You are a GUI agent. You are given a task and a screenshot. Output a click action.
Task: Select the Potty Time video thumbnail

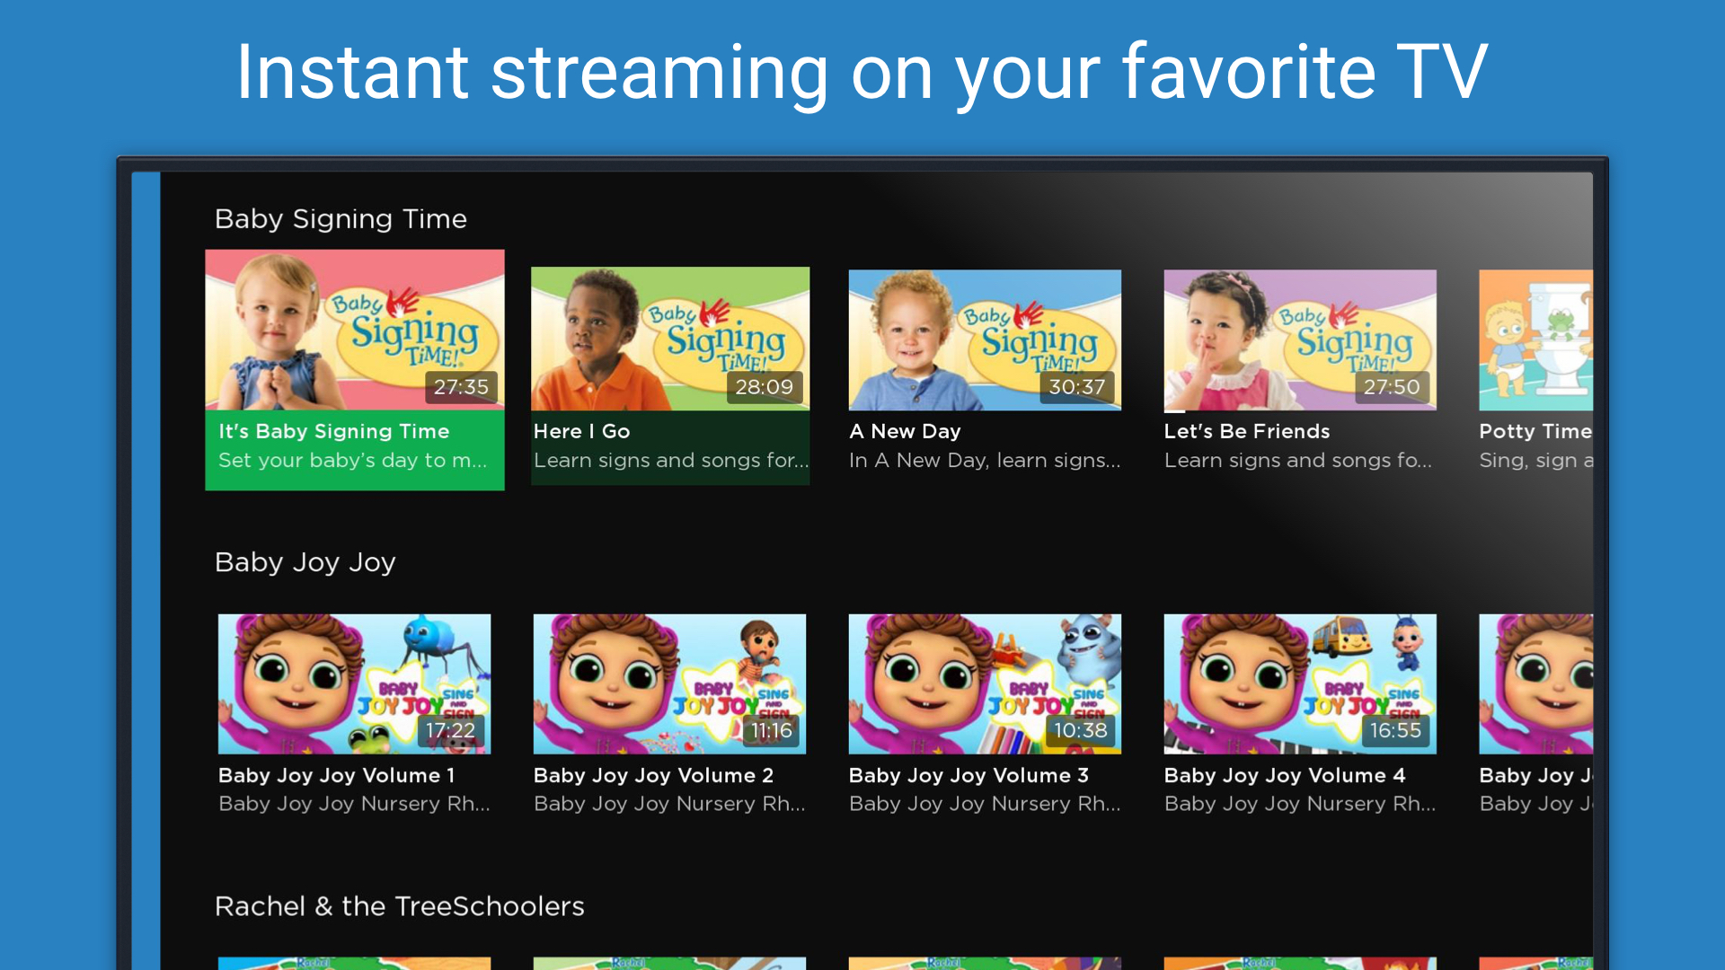tap(1535, 340)
